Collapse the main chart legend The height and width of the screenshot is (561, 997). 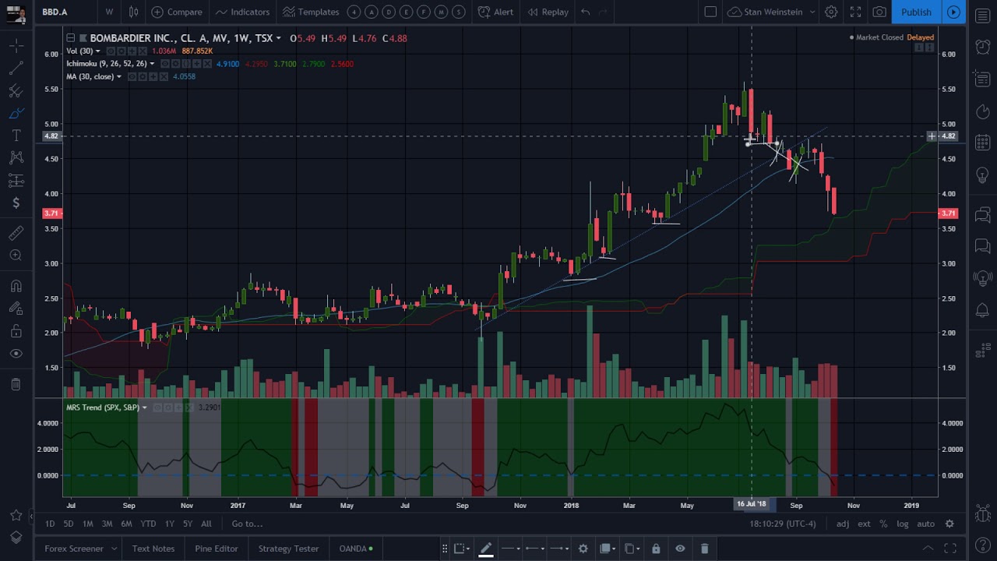[71, 37]
